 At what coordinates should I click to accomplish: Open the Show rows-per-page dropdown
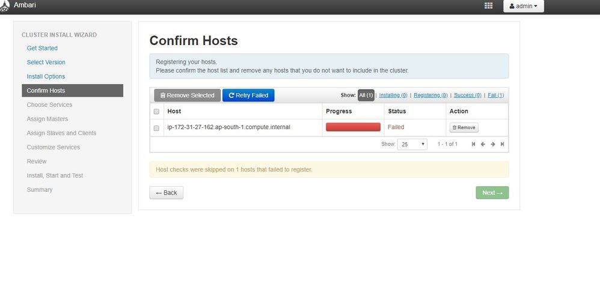[x=412, y=144]
